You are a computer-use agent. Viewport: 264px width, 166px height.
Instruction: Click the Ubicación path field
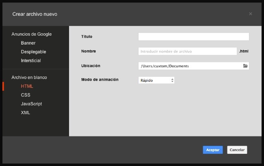(x=190, y=66)
